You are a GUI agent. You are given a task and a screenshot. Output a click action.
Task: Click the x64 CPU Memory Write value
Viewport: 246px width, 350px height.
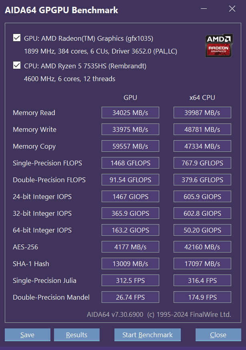[202, 129]
